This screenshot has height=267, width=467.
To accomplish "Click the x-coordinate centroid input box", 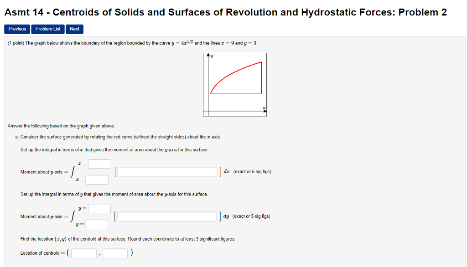I will (x=83, y=253).
